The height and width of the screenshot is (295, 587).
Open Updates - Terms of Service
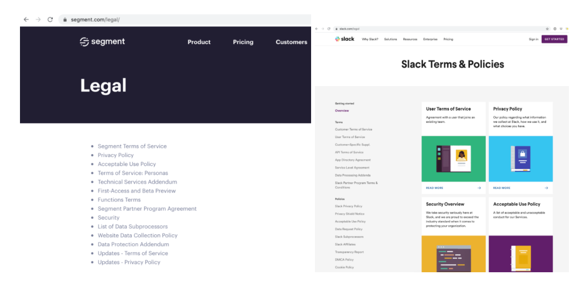(x=133, y=253)
